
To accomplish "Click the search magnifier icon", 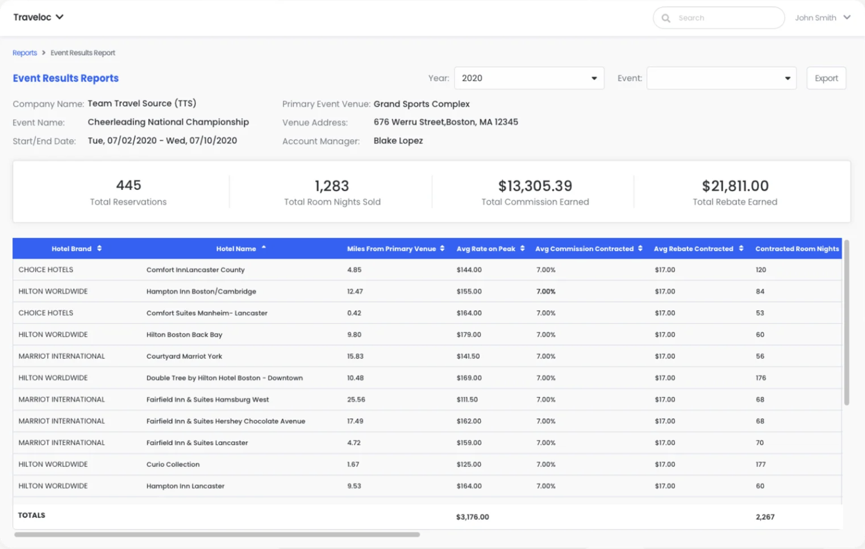I will pyautogui.click(x=666, y=18).
